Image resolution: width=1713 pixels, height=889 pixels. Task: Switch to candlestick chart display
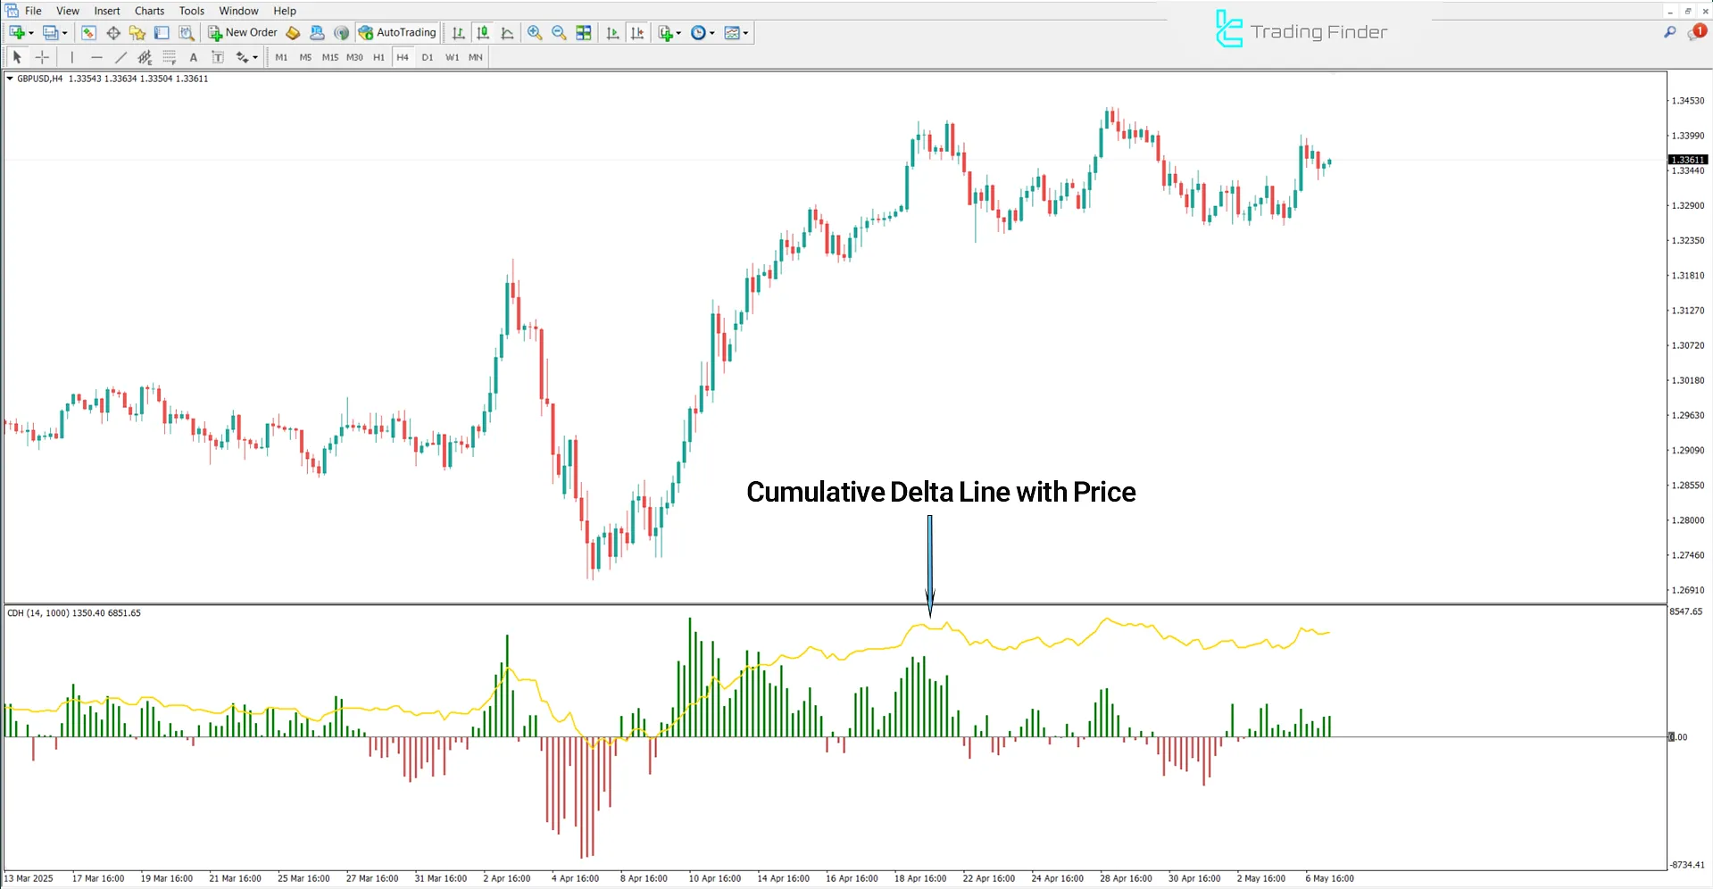(x=483, y=33)
